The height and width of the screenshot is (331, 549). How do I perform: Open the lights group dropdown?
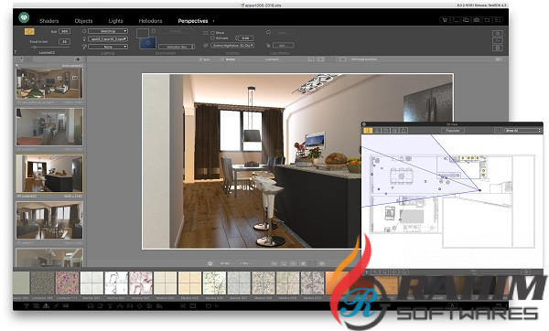[x=108, y=38]
